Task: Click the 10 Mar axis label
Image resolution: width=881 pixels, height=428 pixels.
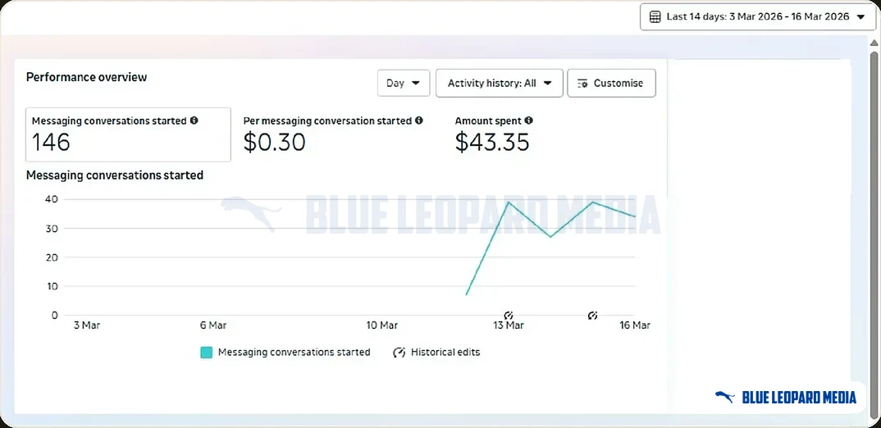Action: tap(381, 326)
